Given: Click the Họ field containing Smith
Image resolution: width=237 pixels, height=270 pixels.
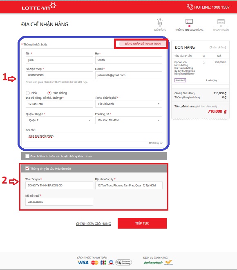Looking at the screenshot, I should coord(128,60).
